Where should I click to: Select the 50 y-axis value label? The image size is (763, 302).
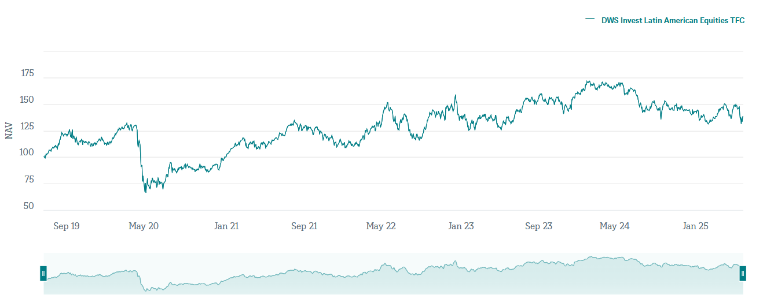point(27,206)
